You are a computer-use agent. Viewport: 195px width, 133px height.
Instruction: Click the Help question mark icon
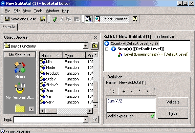(x=135, y=19)
